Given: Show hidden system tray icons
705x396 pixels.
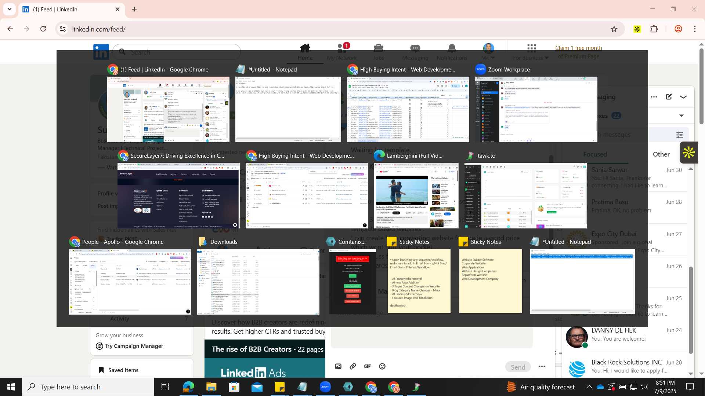Looking at the screenshot, I should 589,387.
